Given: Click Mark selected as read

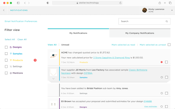Looking at the screenshot, I should click(x=123, y=45).
